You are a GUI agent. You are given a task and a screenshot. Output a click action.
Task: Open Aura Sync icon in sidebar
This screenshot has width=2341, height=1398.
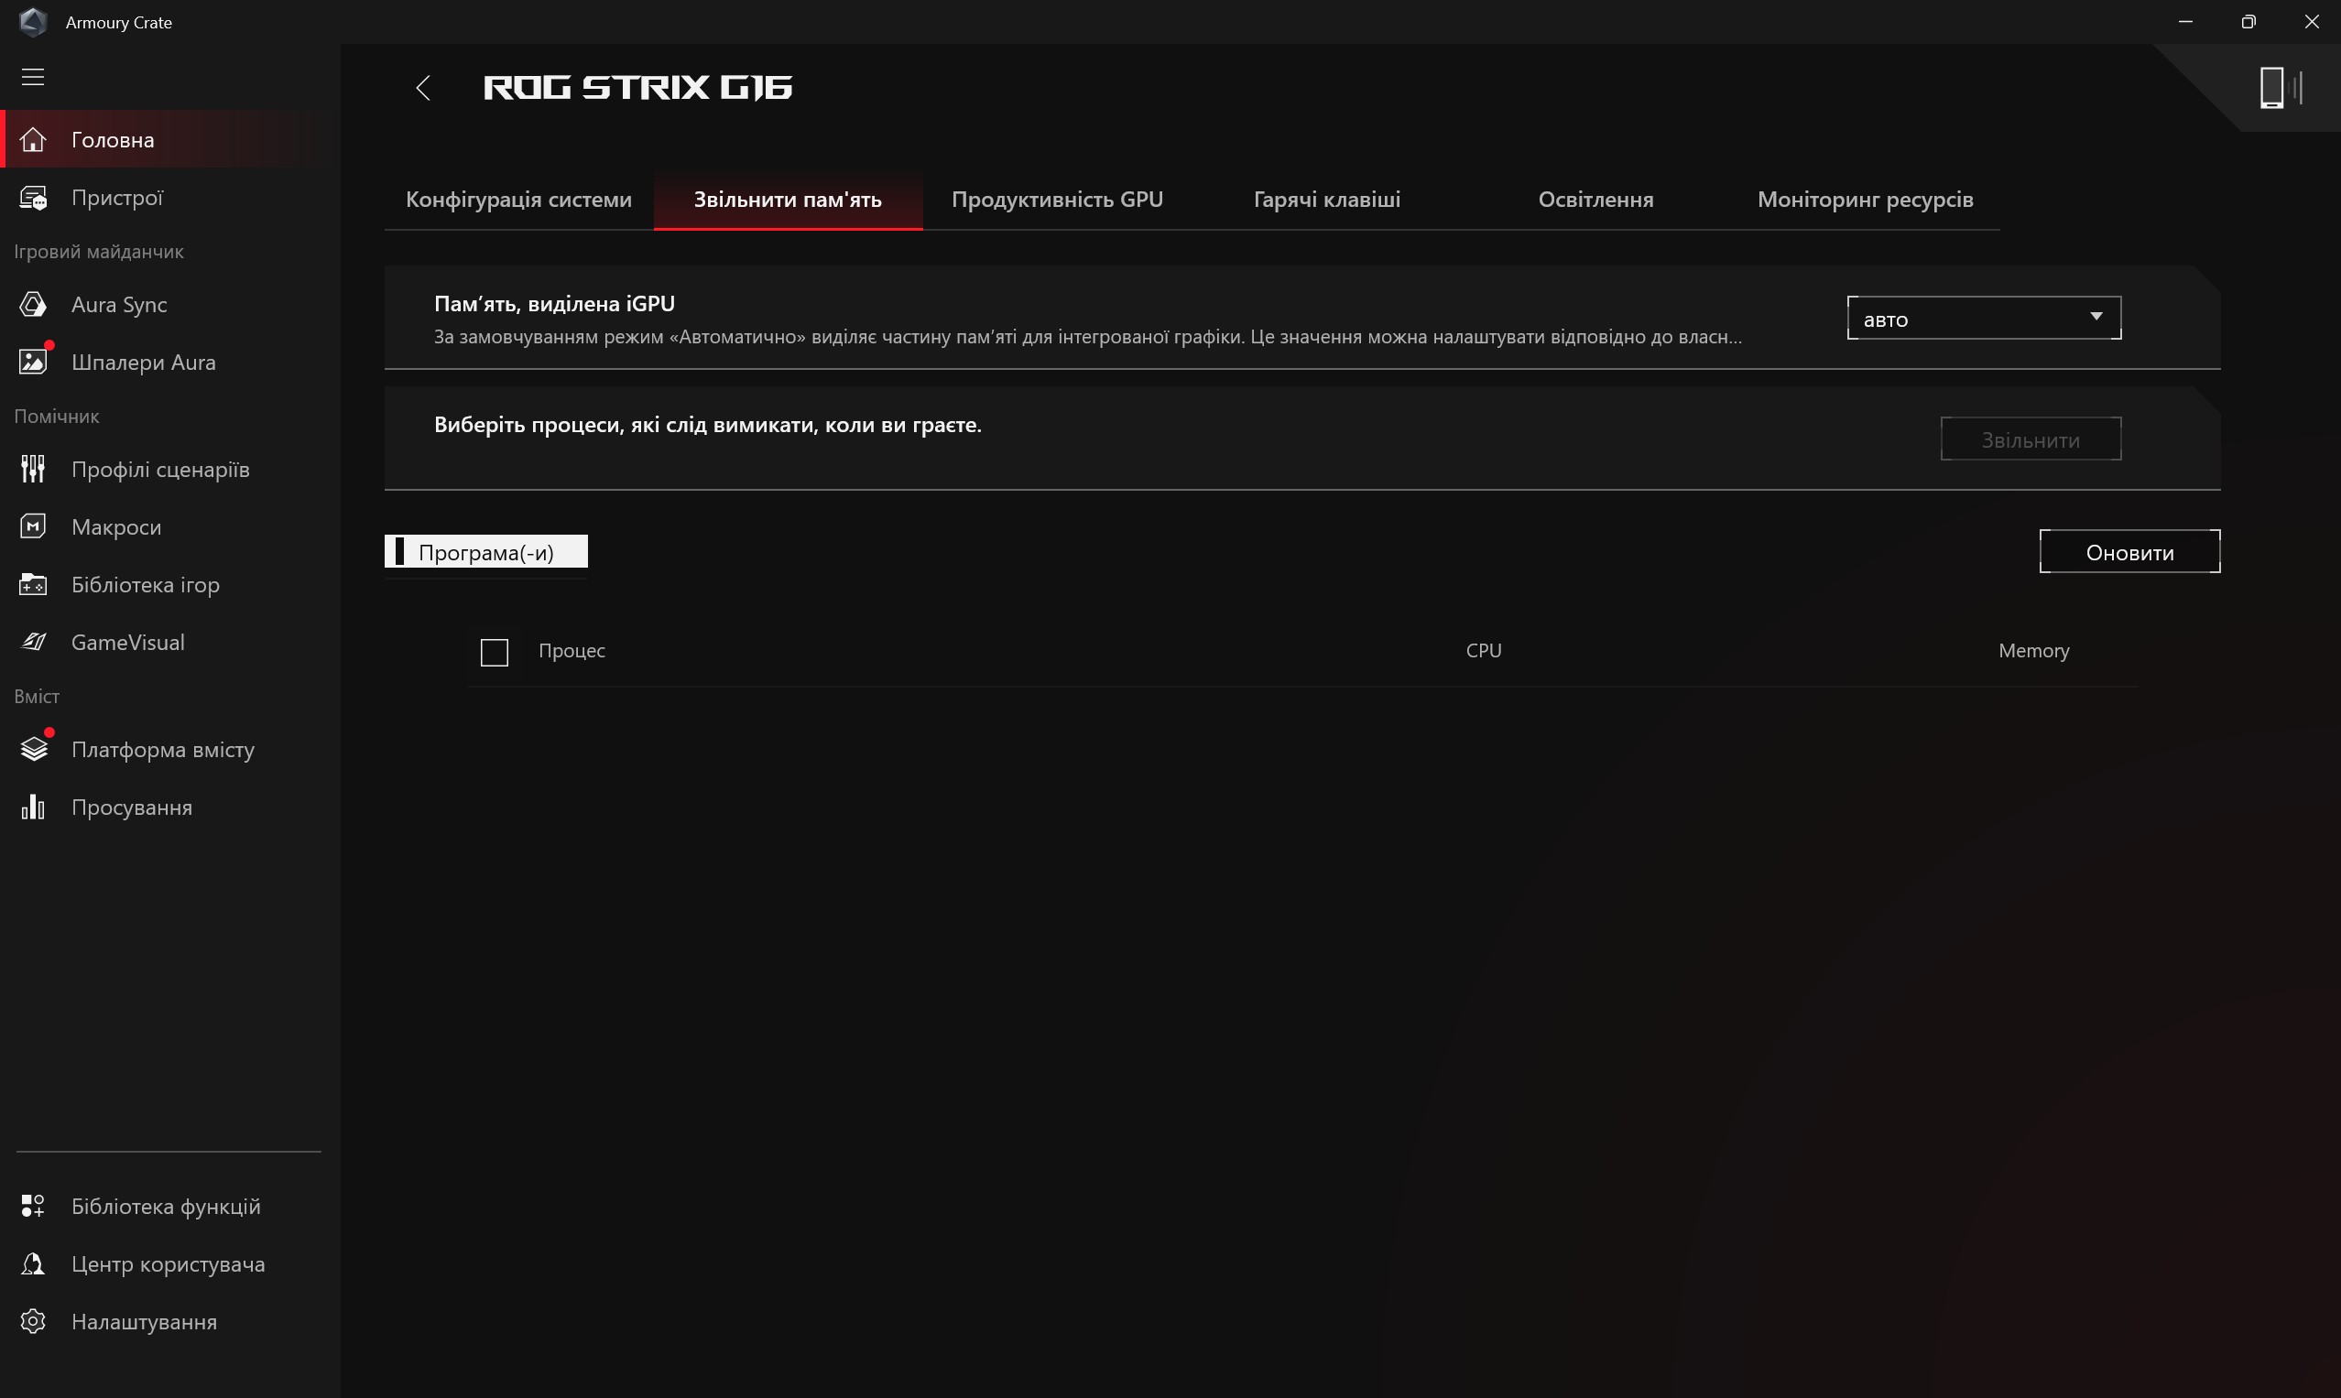pyautogui.click(x=33, y=304)
